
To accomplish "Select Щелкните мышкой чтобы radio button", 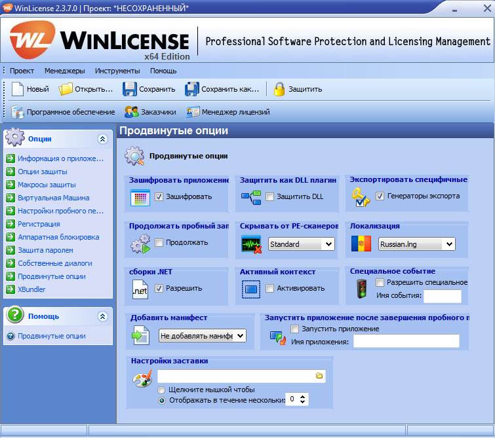I will coord(161,390).
